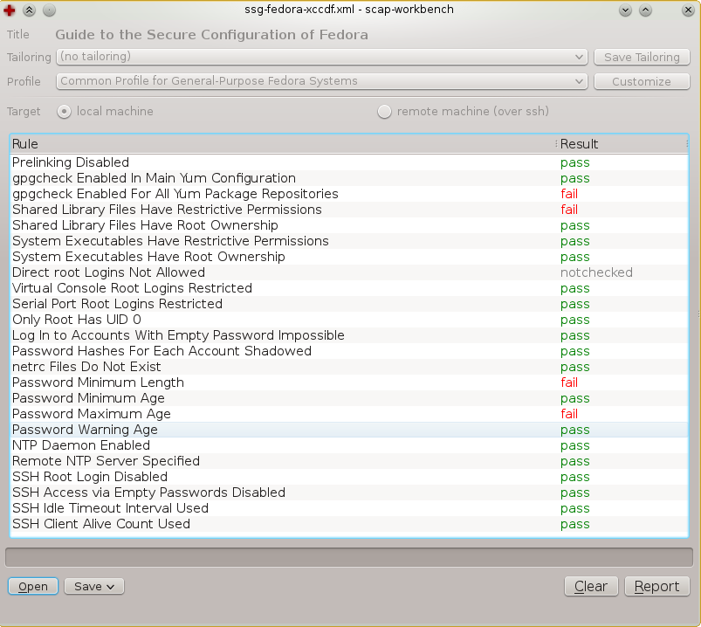Viewport: 701px width, 627px height.
Task: Minimize the scap-workbench window
Action: point(625,10)
